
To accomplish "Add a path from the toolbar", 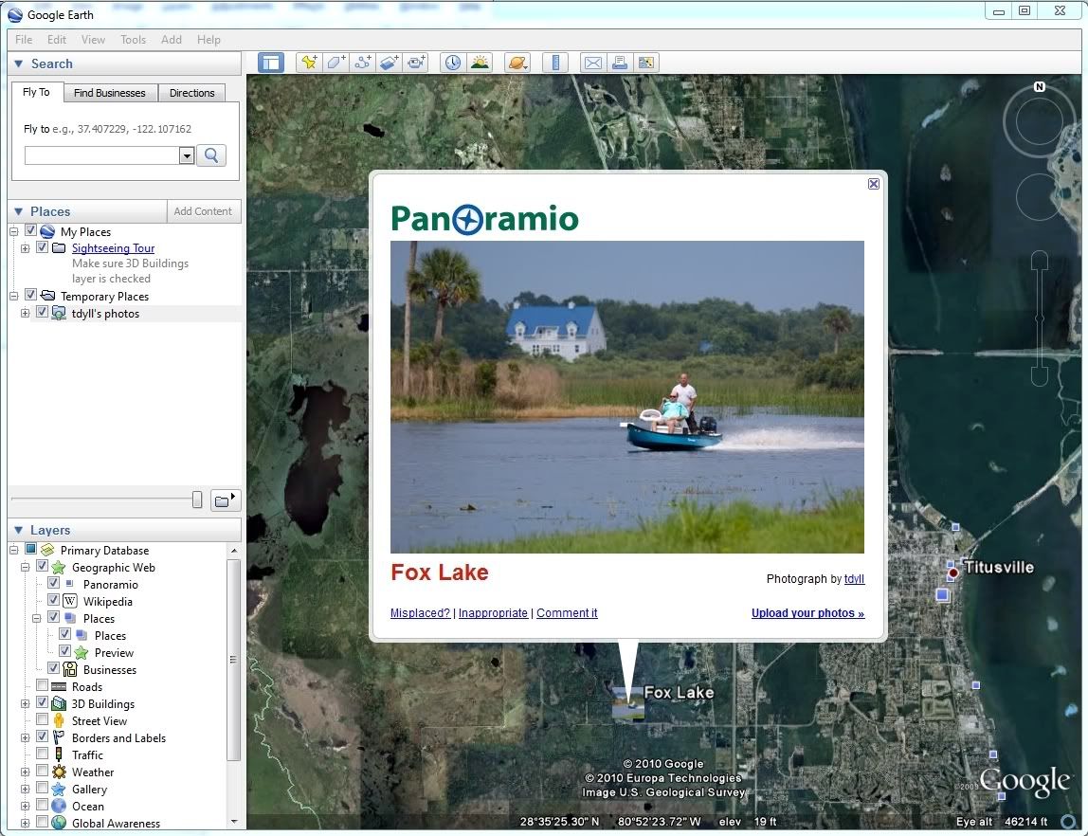I will 363,64.
